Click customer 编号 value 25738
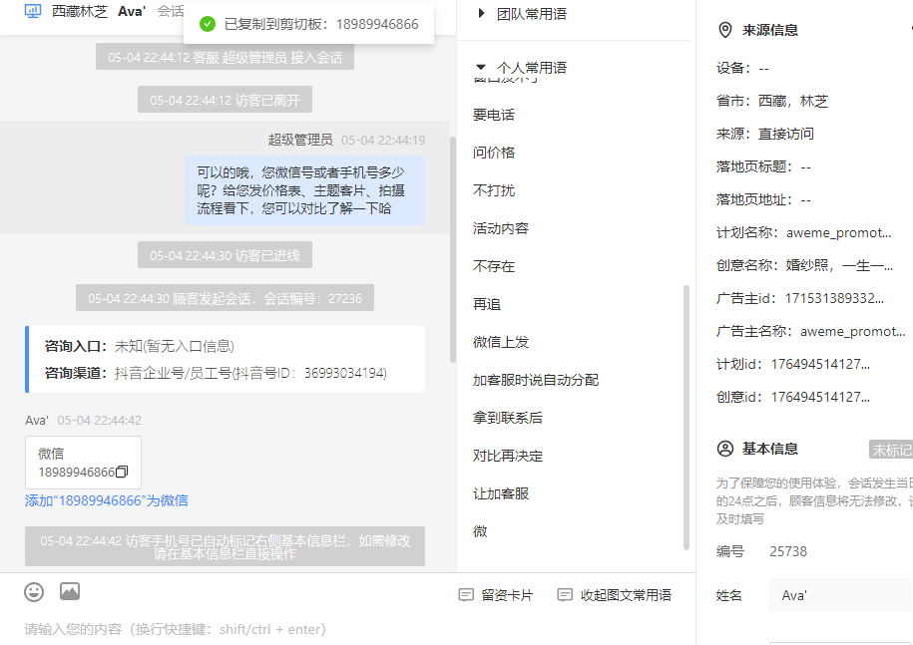 coord(788,551)
